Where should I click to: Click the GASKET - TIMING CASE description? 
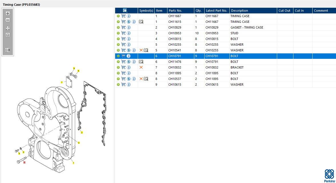(x=247, y=27)
